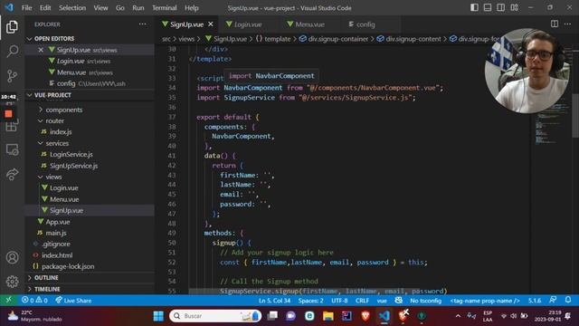The image size is (579, 326).
Task: Click the feedback icon in status bar
Action: pyautogui.click(x=553, y=300)
